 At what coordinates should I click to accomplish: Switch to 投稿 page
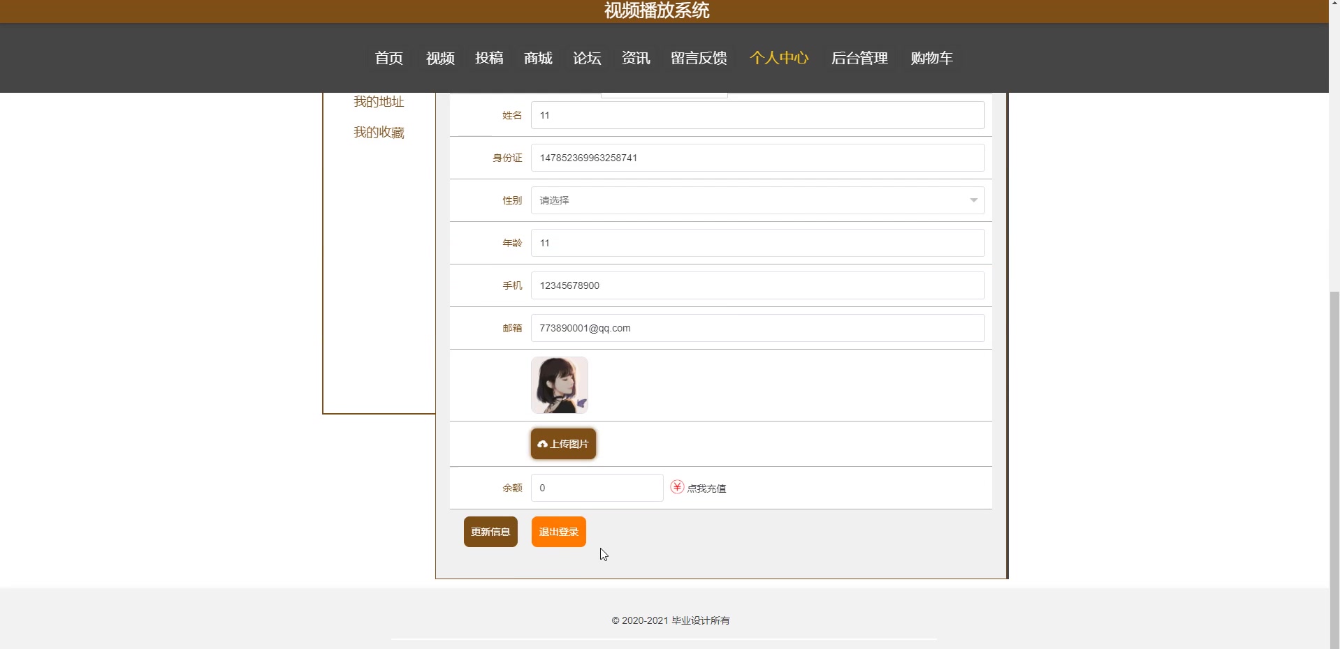pyautogui.click(x=489, y=59)
